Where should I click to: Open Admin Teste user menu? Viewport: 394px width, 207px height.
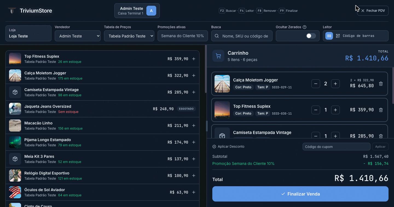[137, 11]
